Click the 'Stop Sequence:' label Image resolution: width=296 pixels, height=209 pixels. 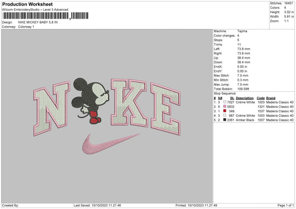[x=225, y=94]
